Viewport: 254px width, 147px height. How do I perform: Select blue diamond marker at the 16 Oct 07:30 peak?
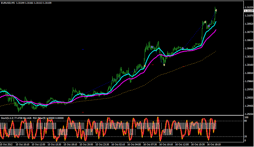pos(152,47)
